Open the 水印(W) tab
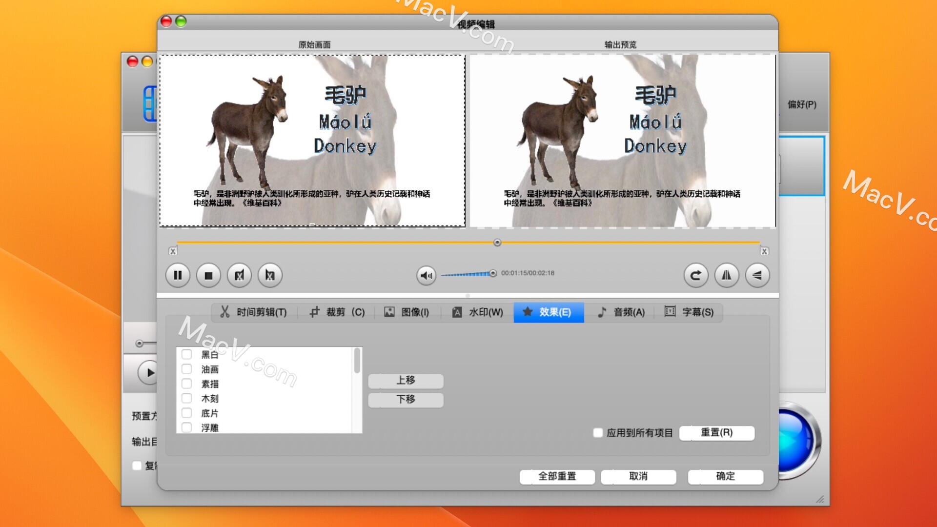The height and width of the screenshot is (527, 937). (x=477, y=312)
